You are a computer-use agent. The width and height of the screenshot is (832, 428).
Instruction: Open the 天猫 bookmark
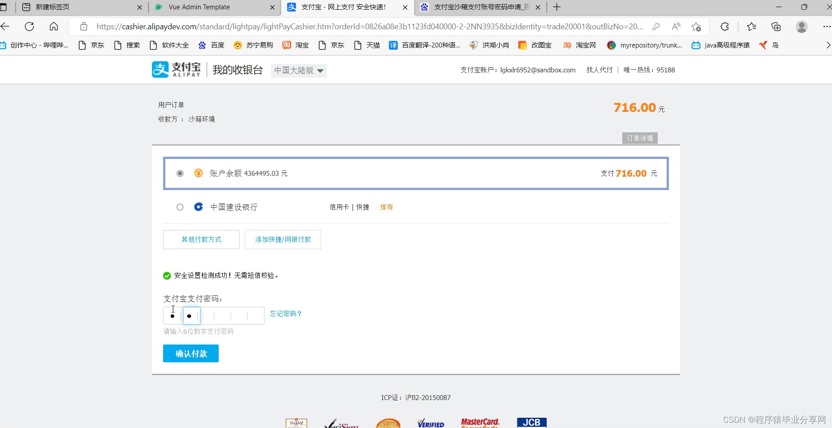coord(367,45)
